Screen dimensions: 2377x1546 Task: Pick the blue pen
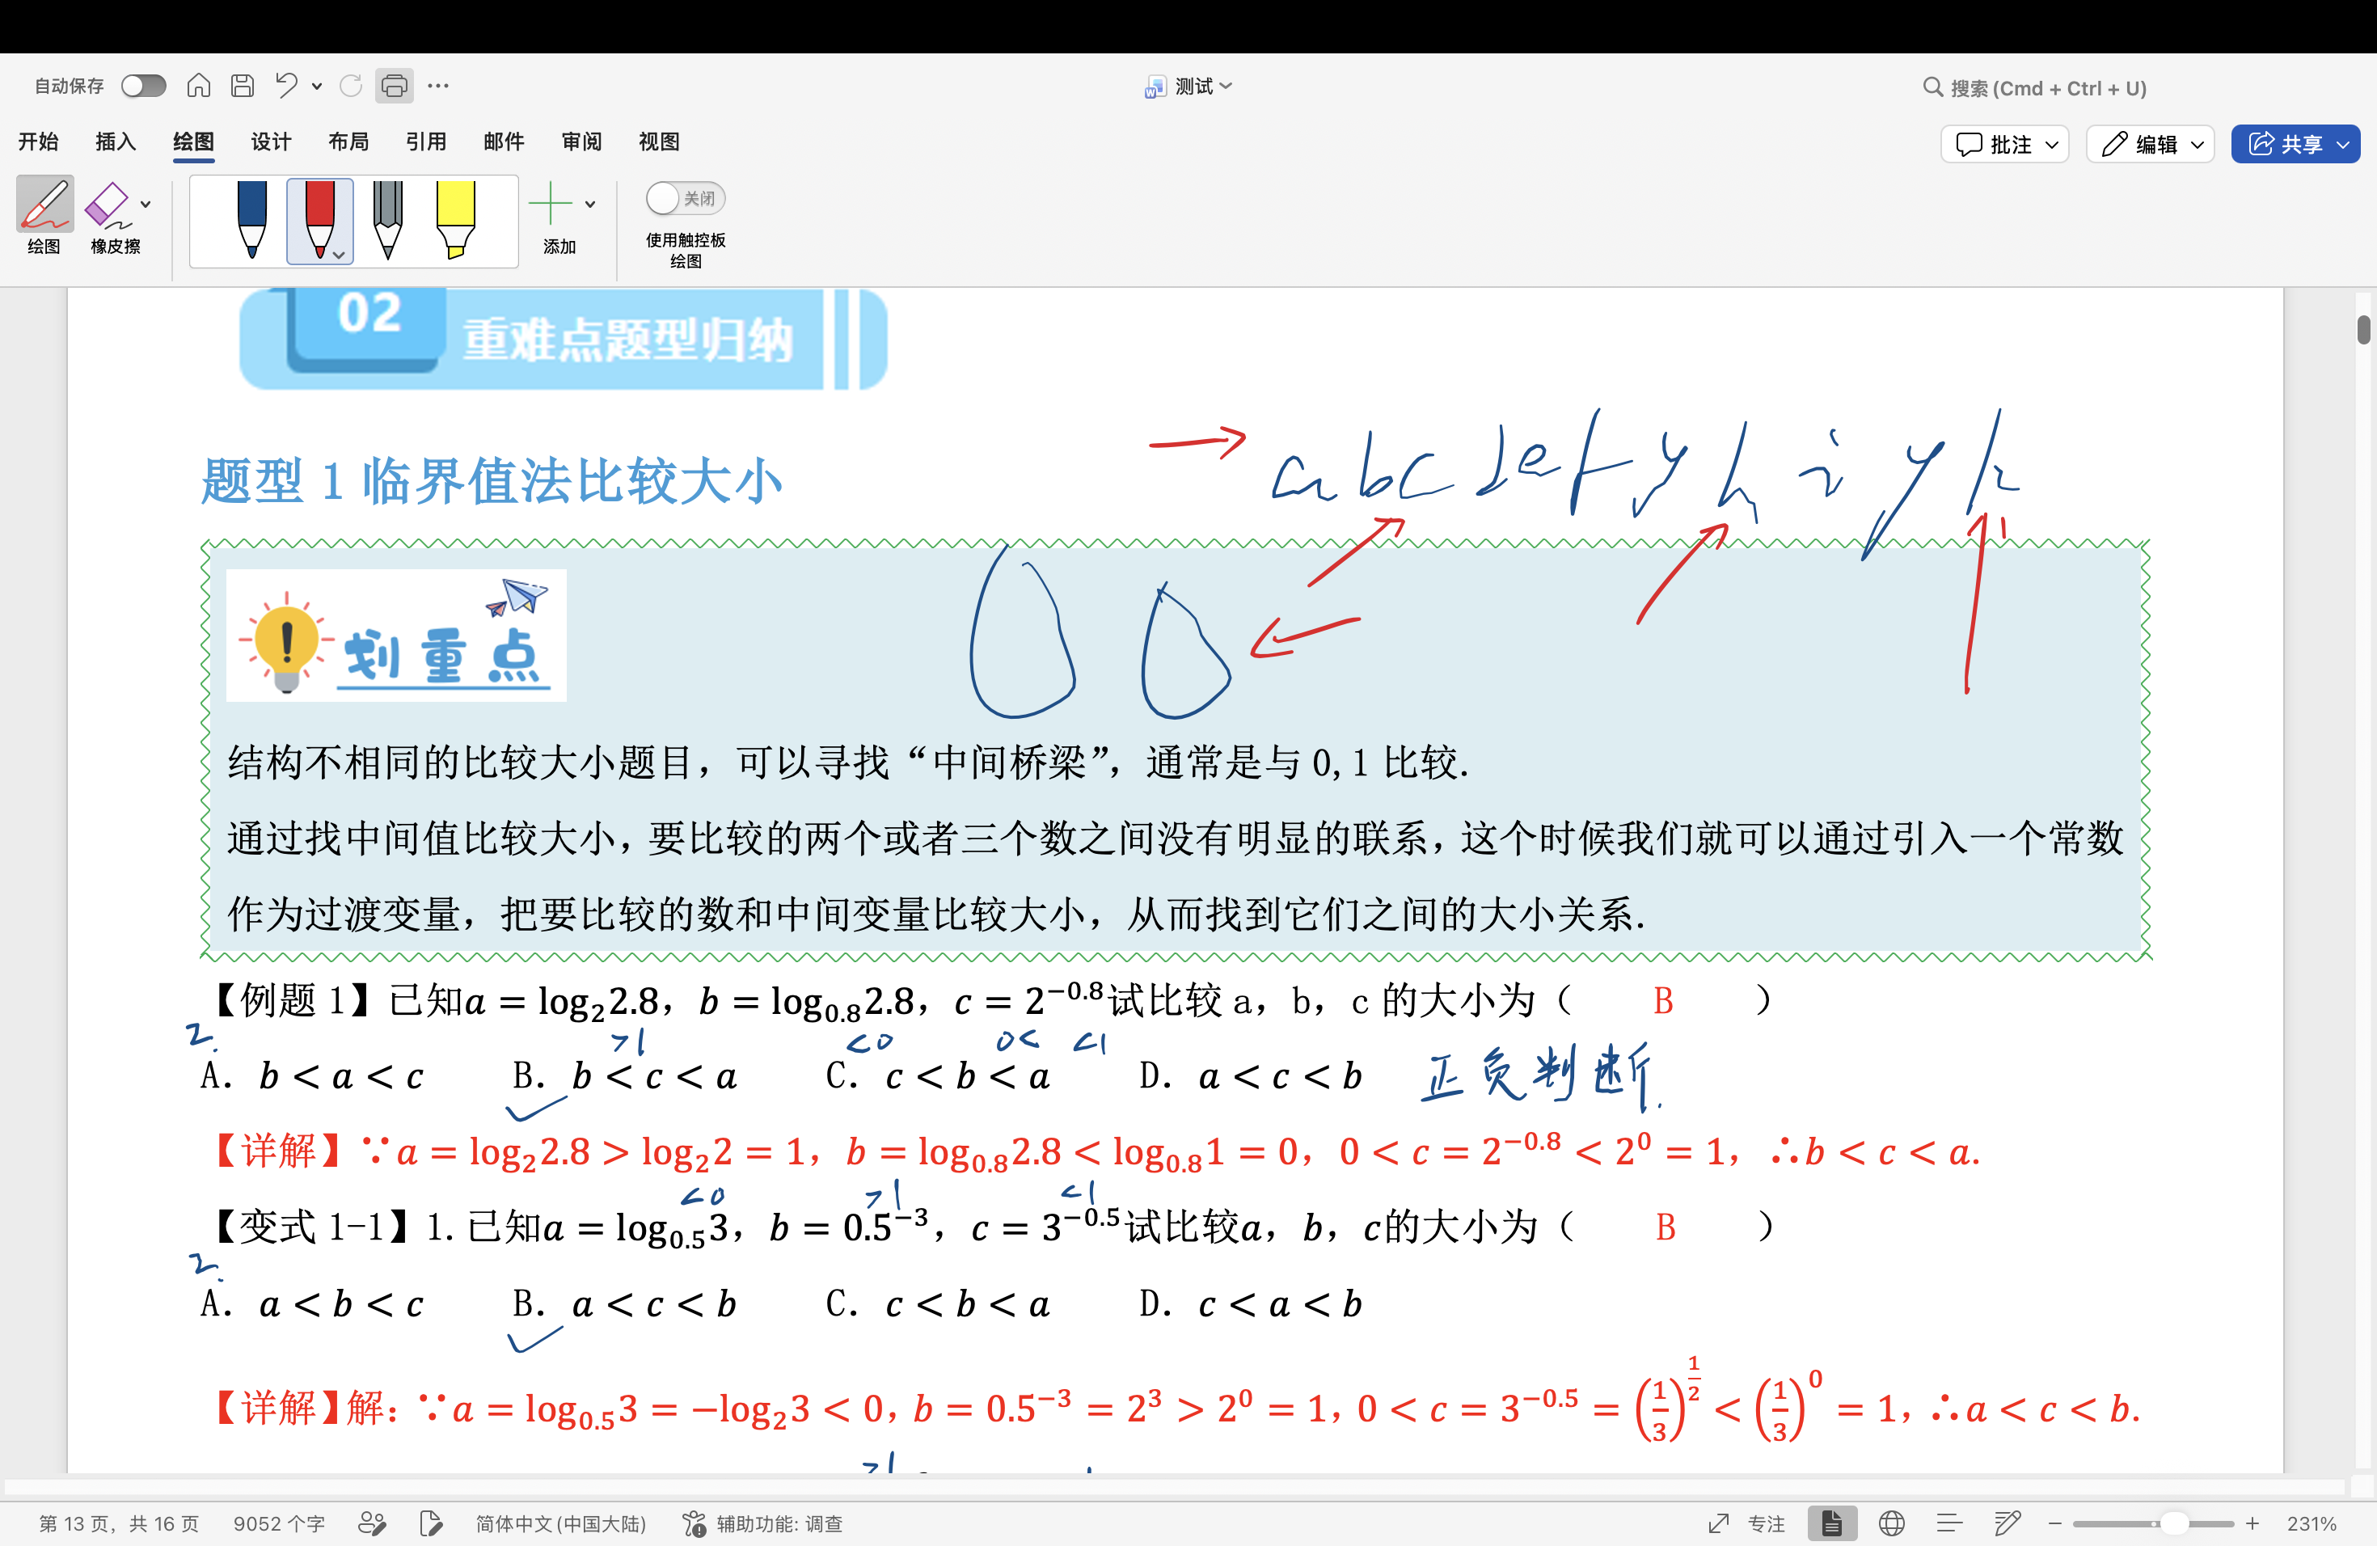253,220
